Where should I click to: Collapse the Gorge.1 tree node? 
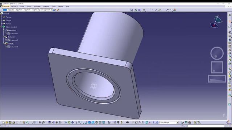(x=4, y=43)
